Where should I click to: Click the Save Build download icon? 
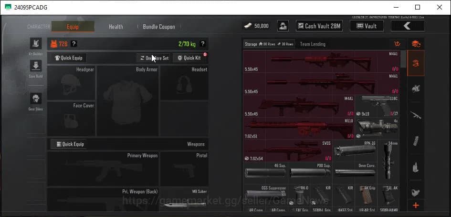(x=36, y=66)
